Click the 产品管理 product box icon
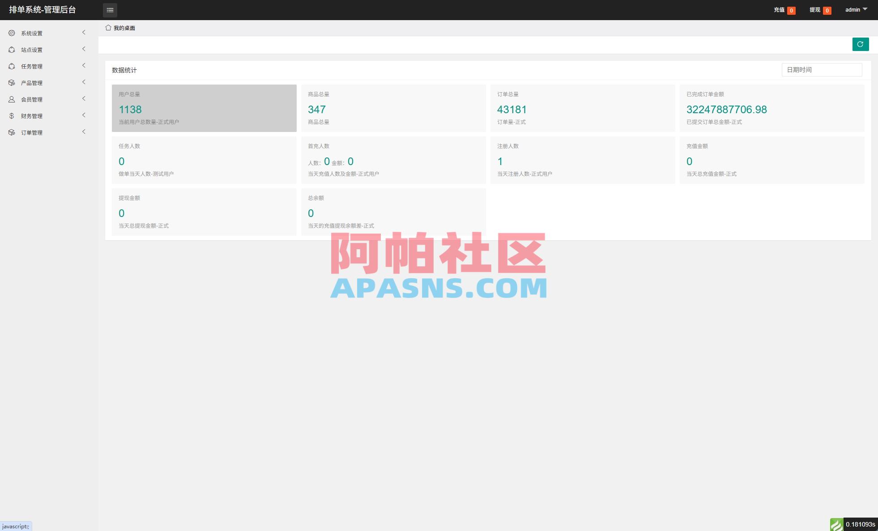This screenshot has width=878, height=531. [11, 82]
